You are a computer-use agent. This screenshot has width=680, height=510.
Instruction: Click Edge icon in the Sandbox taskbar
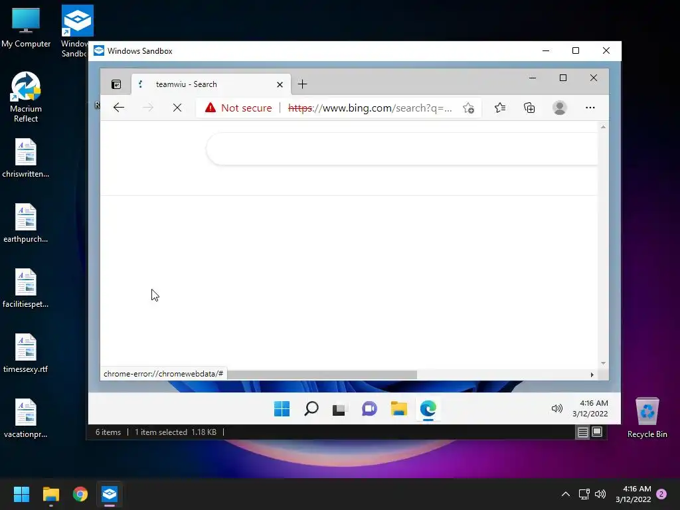428,408
